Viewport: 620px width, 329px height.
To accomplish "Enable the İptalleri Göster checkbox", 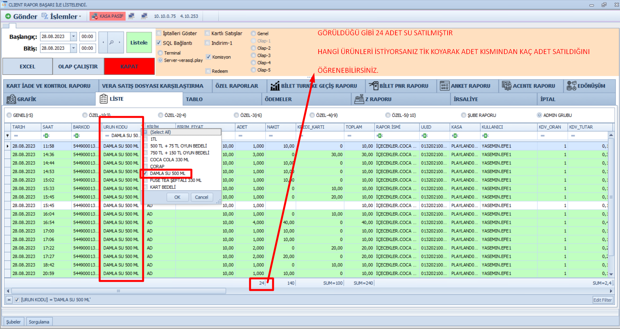I will 159,33.
